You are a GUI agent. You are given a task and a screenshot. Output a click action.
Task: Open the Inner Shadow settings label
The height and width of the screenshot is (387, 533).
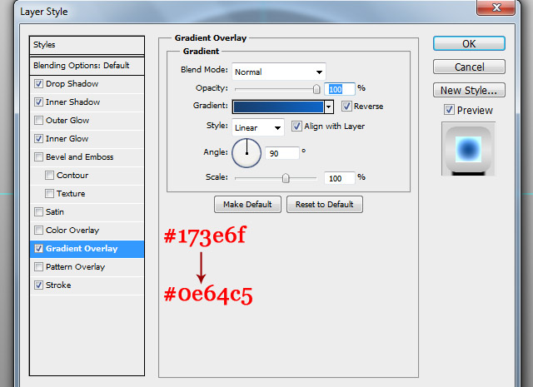point(72,102)
